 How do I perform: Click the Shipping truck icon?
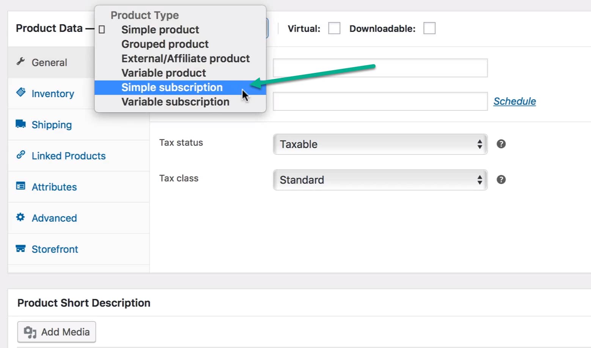20,124
